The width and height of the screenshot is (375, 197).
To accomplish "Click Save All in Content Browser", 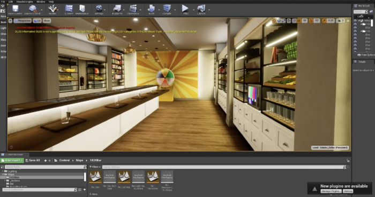I will [33, 161].
